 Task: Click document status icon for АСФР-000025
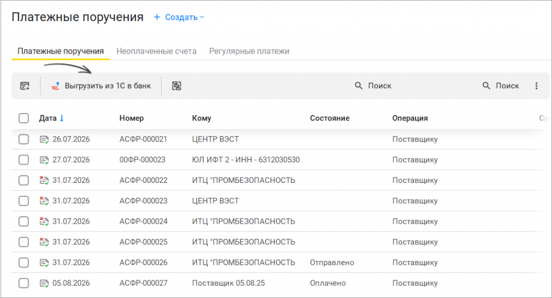(44, 242)
